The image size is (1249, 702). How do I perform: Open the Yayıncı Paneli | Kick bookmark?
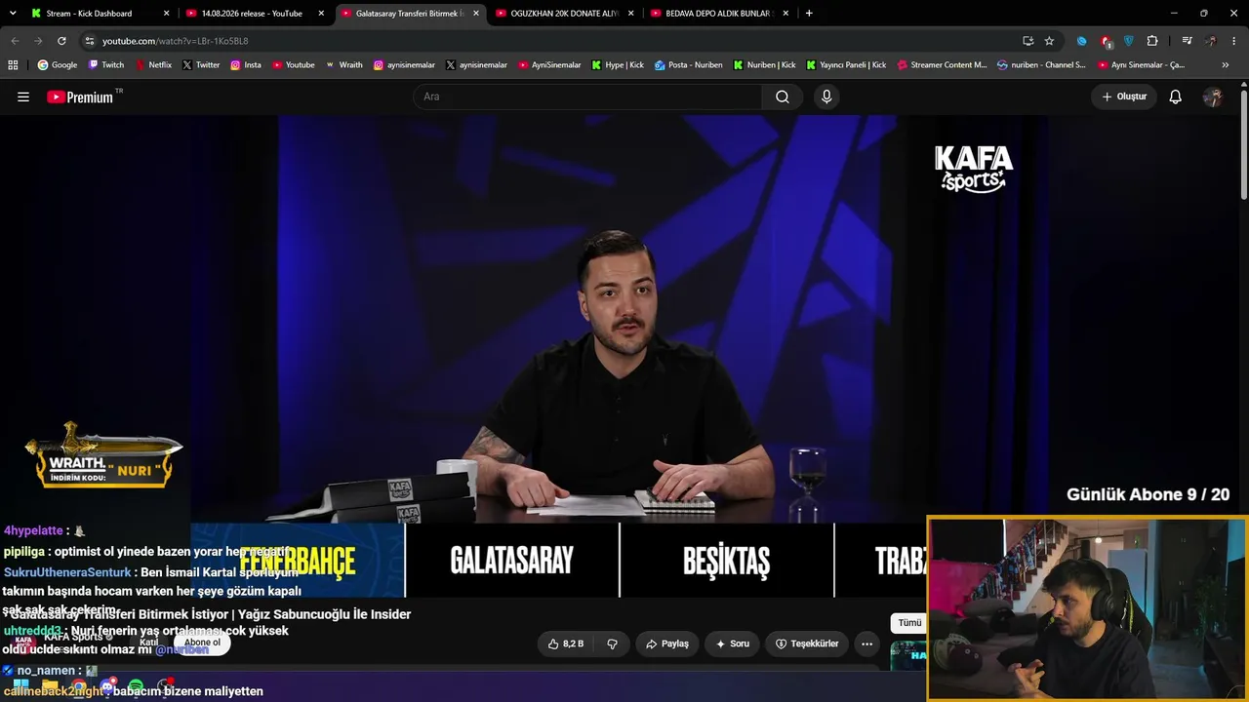(x=845, y=65)
